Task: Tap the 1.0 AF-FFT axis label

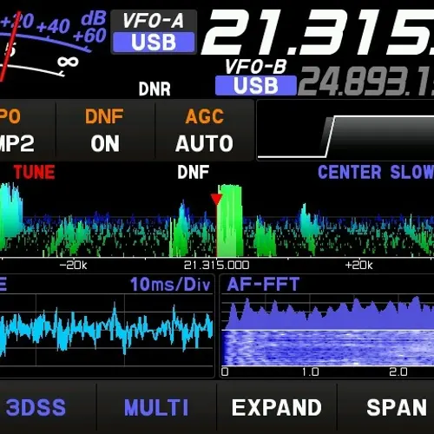Action: coord(311,372)
